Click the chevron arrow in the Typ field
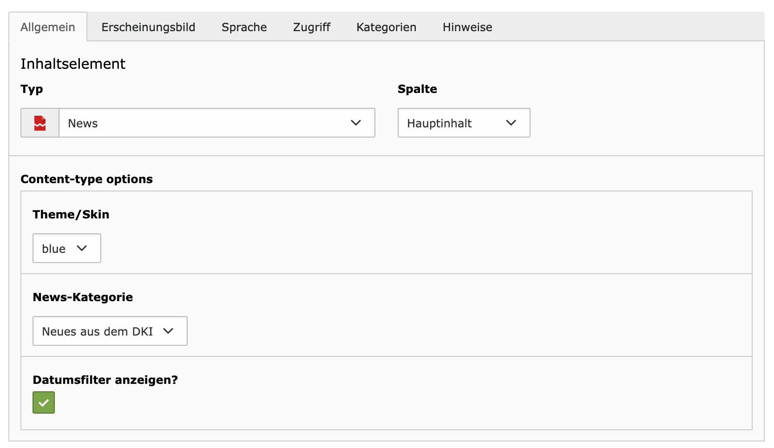The image size is (774, 448). pyautogui.click(x=356, y=123)
